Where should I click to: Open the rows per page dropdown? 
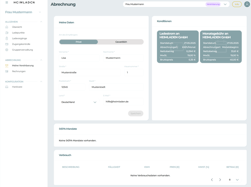pyautogui.click(x=234, y=180)
